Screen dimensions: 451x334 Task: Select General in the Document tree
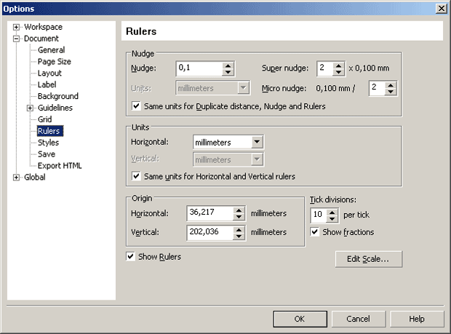point(51,50)
